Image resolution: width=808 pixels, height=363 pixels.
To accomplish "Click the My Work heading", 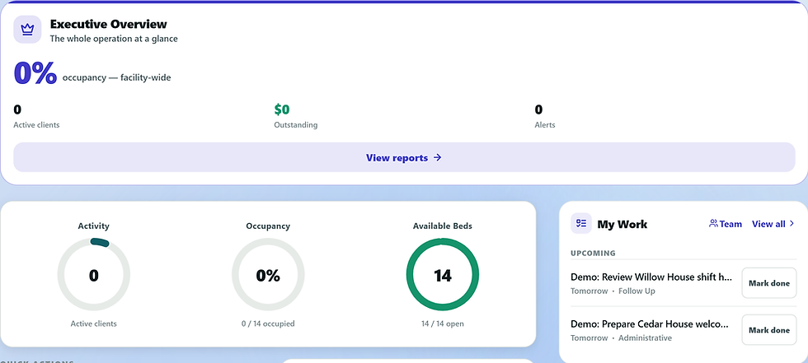I will click(622, 224).
